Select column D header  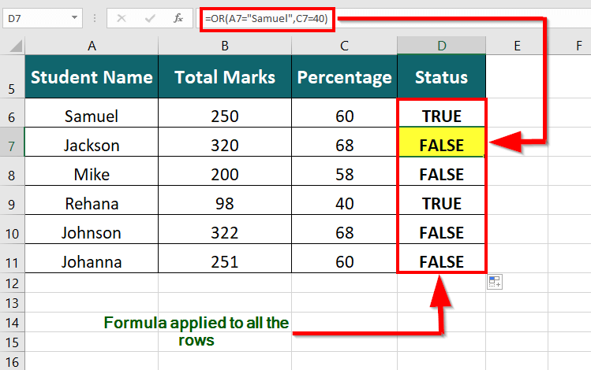[x=441, y=46]
